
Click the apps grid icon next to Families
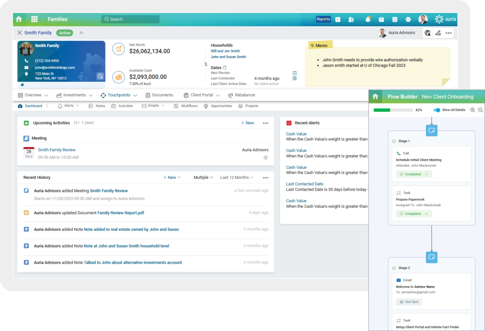click(34, 19)
